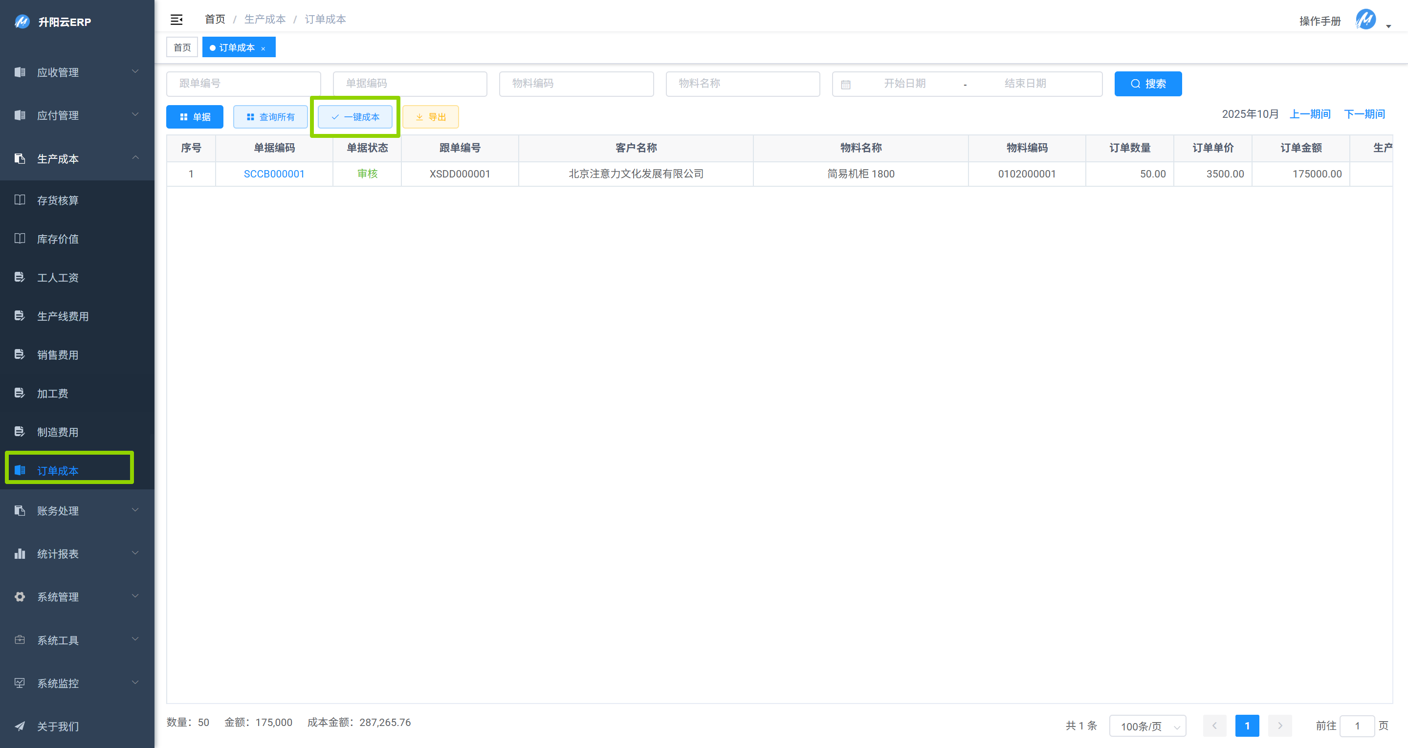Go to 上一期间 period
Image resolution: width=1408 pixels, height=748 pixels.
click(1310, 114)
